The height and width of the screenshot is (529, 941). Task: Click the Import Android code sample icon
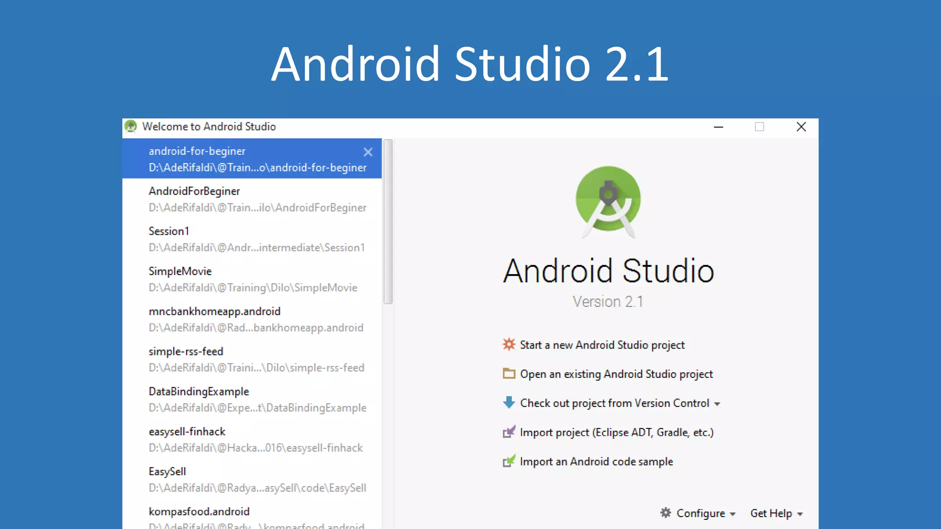tap(509, 461)
